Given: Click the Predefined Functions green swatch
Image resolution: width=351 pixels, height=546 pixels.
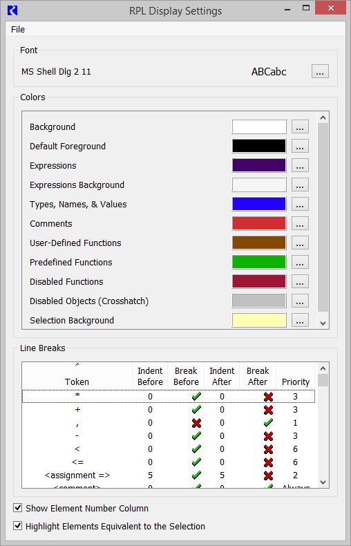Looking at the screenshot, I should coord(258,262).
